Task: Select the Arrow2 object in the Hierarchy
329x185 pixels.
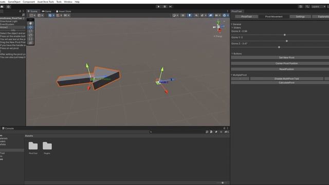Action: 12,27
